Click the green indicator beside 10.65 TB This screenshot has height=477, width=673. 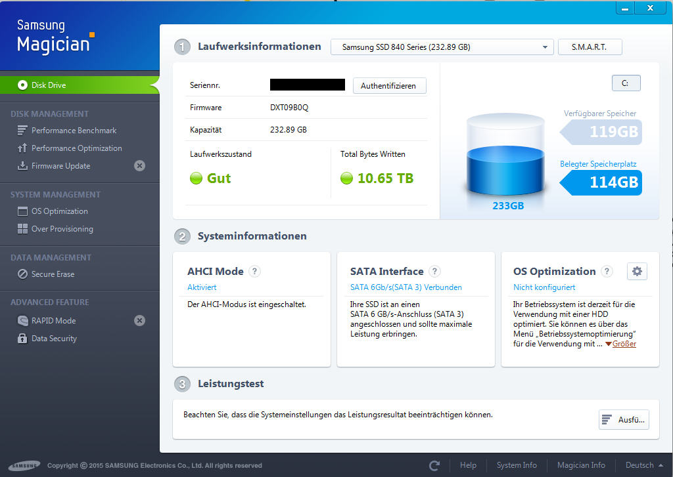point(346,178)
